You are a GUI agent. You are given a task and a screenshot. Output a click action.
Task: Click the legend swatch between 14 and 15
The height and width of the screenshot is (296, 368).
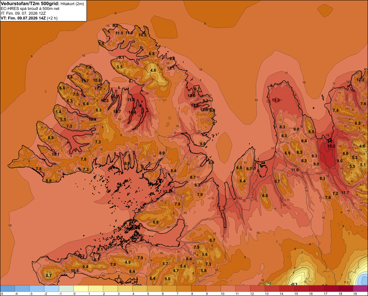pyautogui.click(x=287, y=288)
